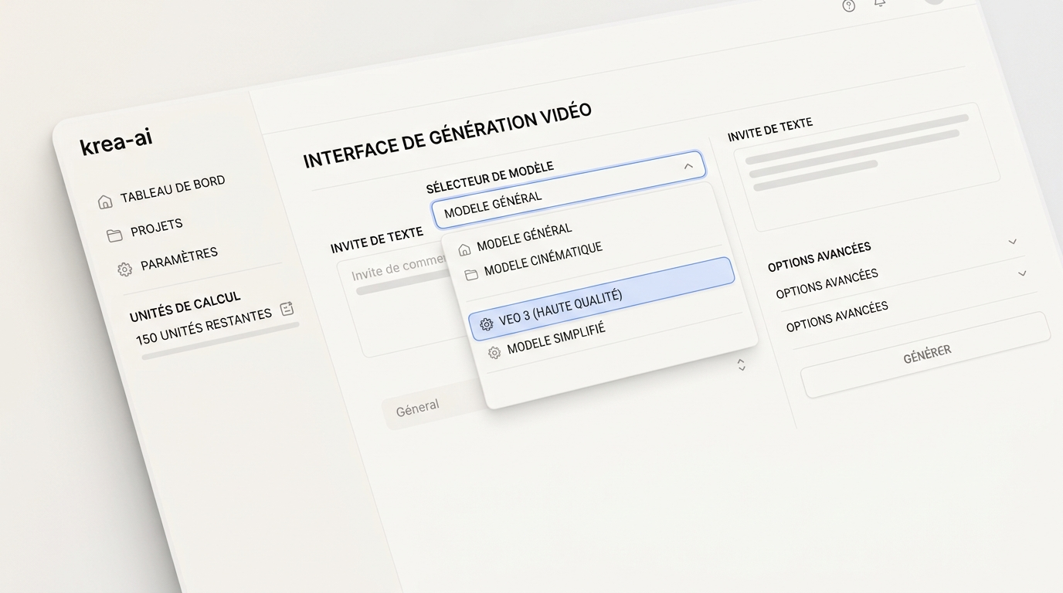Select MODELE SIMPLIFIÉ option
1063x593 pixels.
tap(556, 341)
